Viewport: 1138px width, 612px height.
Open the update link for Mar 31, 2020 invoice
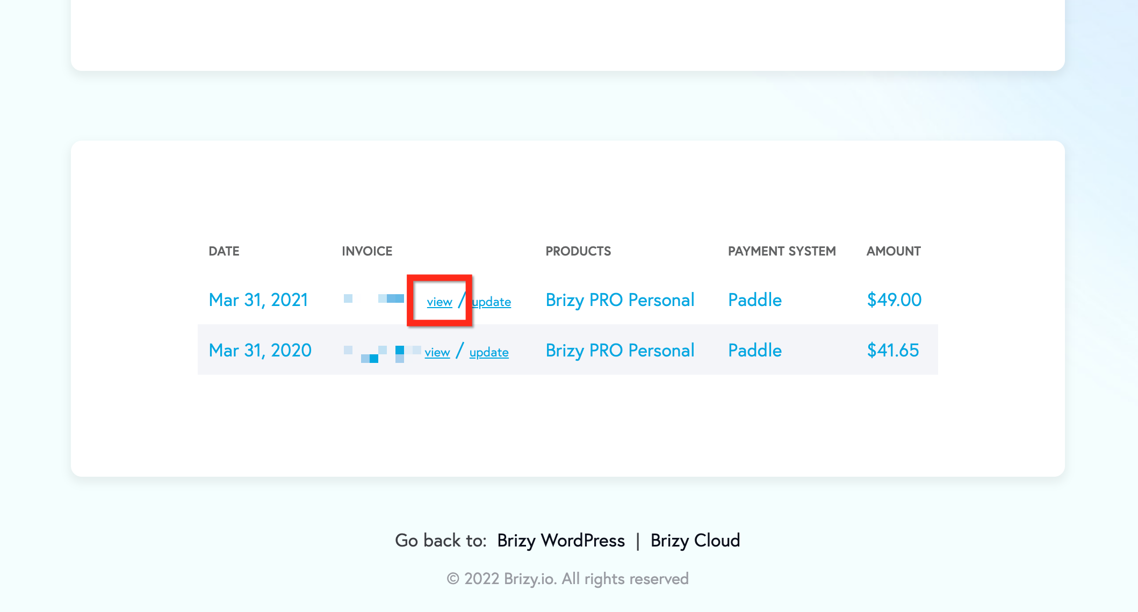(489, 352)
